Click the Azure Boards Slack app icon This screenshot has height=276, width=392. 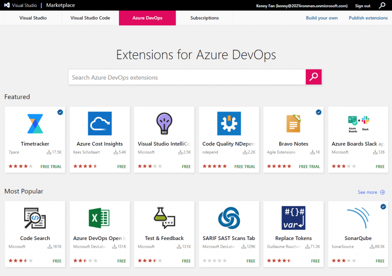(358, 123)
